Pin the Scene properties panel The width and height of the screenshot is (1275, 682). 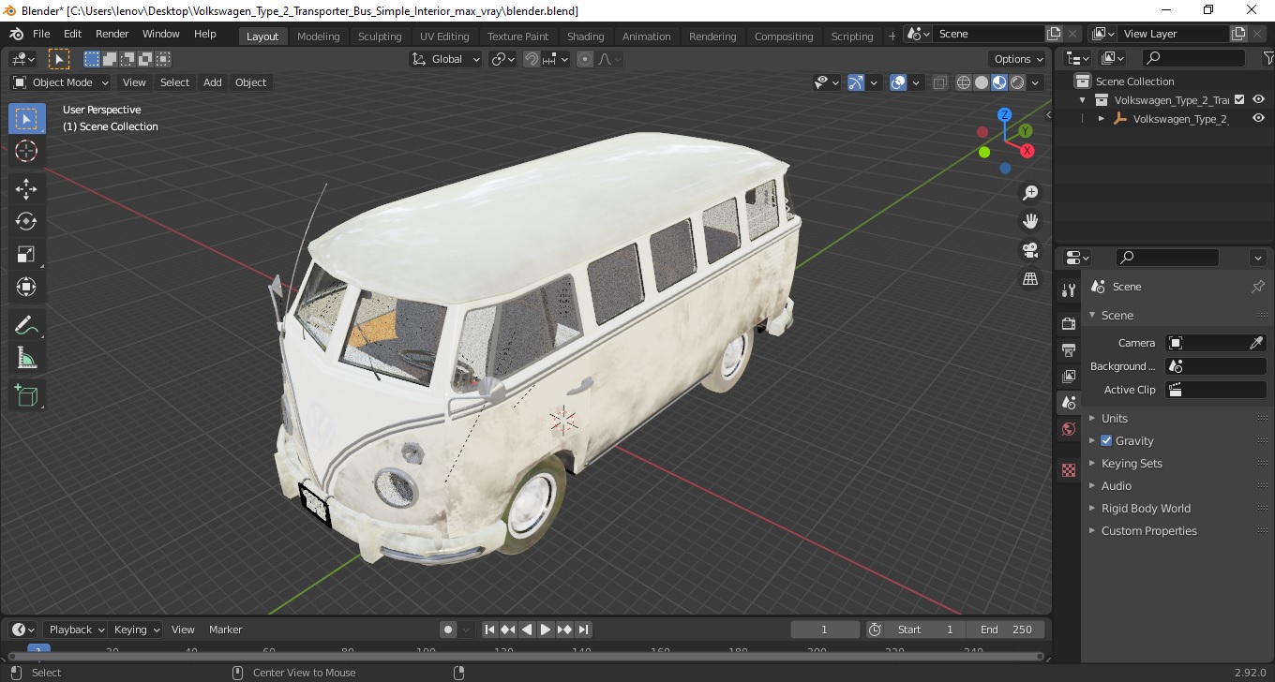tap(1258, 287)
